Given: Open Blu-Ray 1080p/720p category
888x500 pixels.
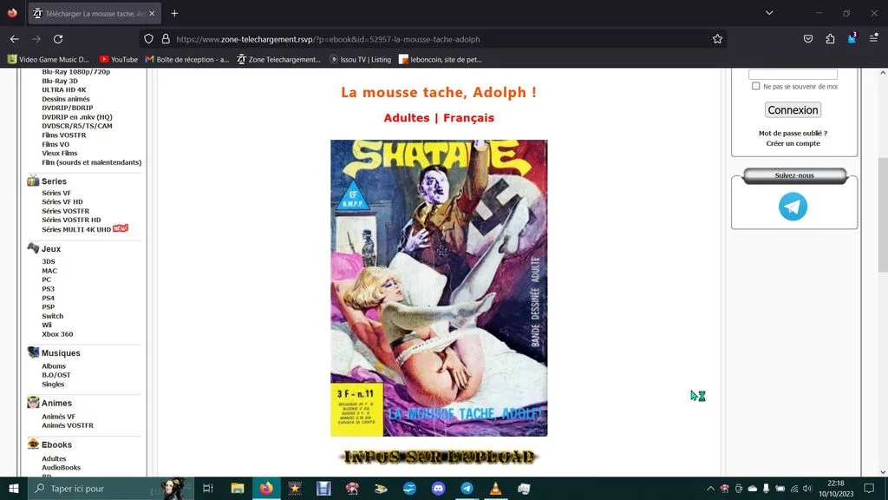Looking at the screenshot, I should click(76, 71).
